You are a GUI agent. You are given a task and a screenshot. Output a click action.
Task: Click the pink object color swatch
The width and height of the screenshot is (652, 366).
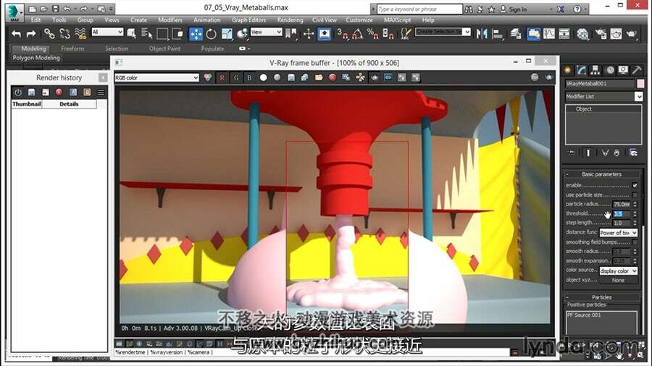point(640,83)
